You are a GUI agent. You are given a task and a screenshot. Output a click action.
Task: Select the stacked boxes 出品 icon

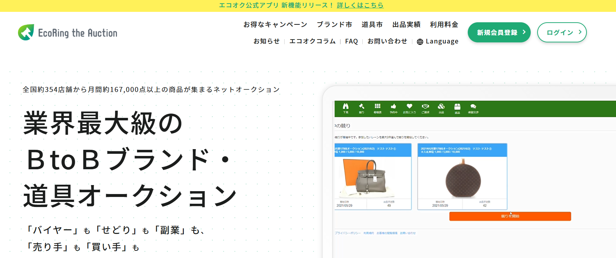(x=441, y=109)
